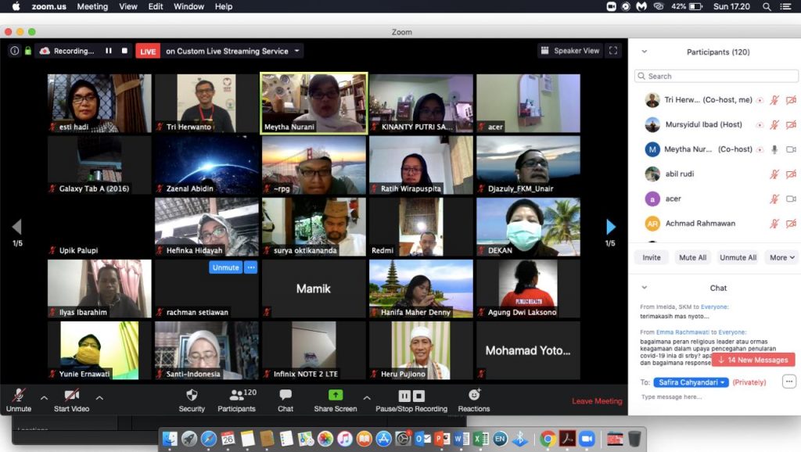Toggle Meytha Nur microphone in participant list
Screen dimensions: 801x452
[x=774, y=149]
